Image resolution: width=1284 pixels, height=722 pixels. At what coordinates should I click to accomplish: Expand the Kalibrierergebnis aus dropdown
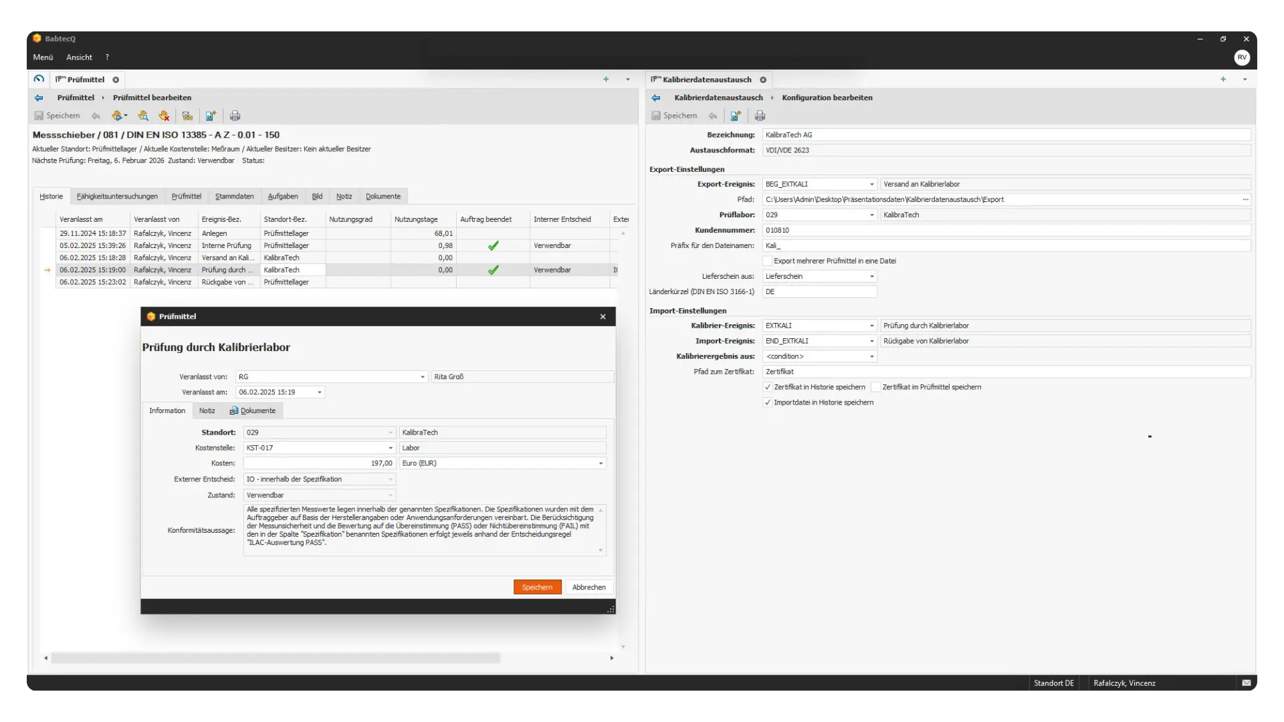click(871, 356)
